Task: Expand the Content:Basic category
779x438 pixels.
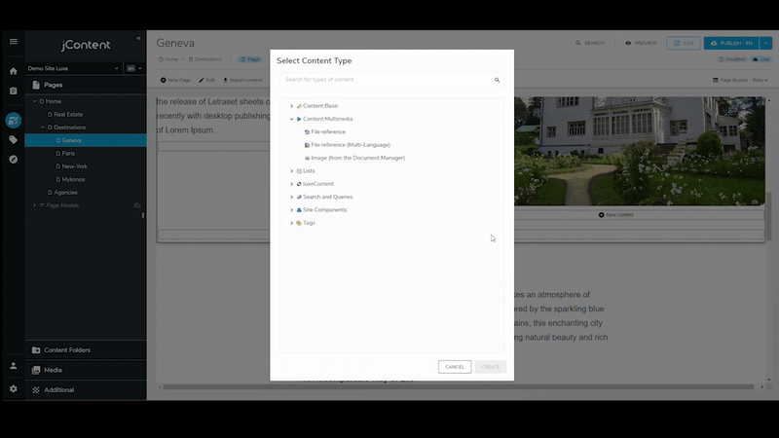Action: click(x=291, y=105)
